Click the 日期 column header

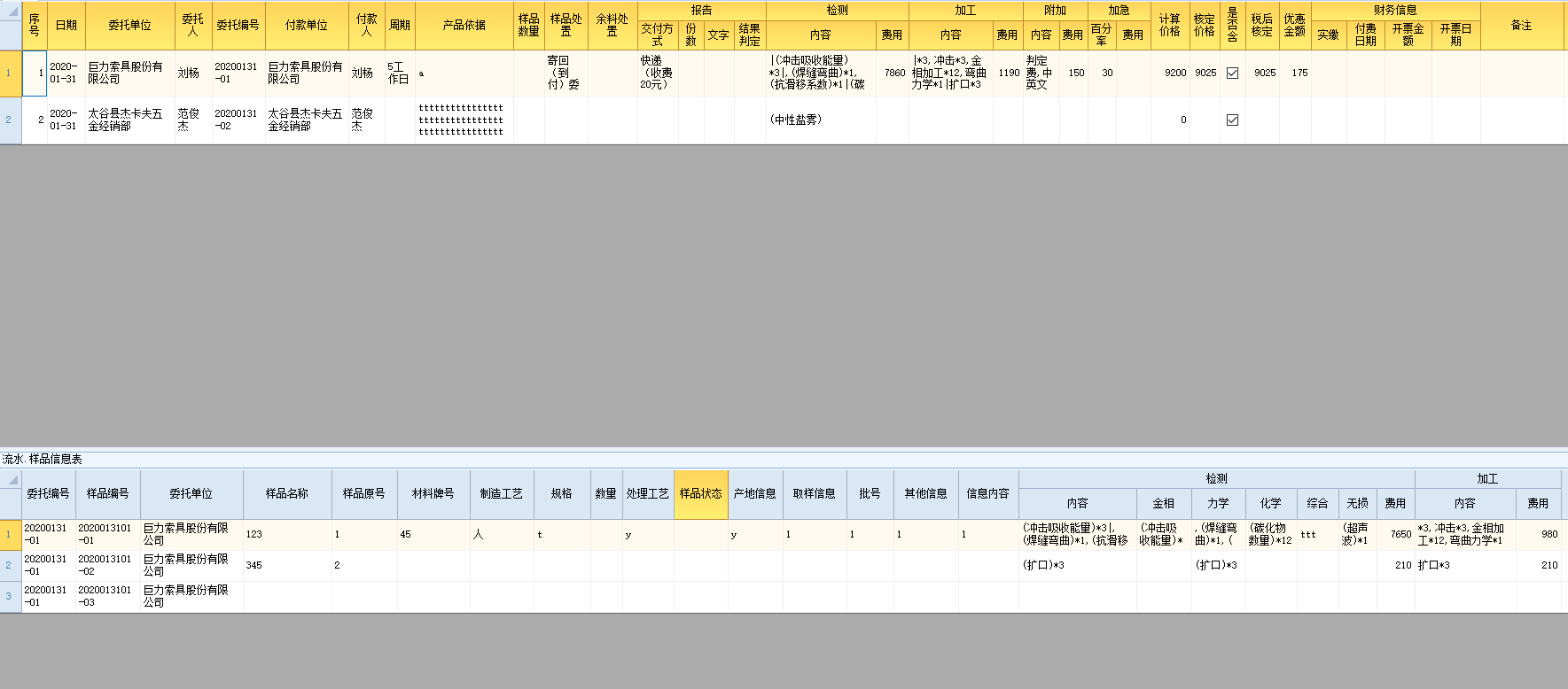tap(66, 25)
